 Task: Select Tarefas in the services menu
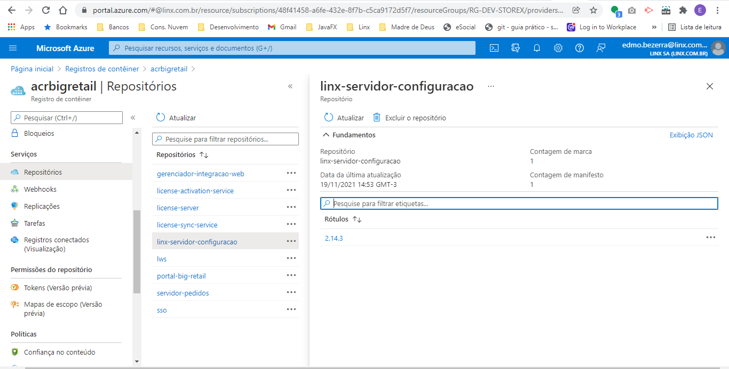pyautogui.click(x=35, y=223)
